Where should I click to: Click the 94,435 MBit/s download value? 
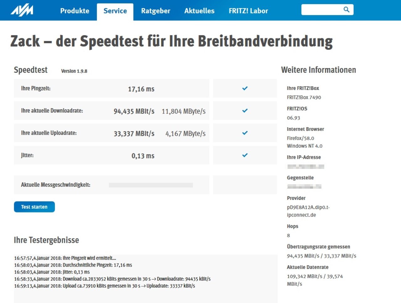click(x=134, y=111)
